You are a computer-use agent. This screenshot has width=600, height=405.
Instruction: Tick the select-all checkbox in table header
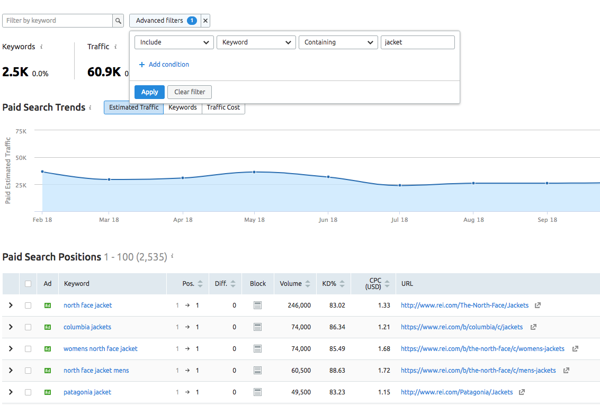tap(28, 284)
